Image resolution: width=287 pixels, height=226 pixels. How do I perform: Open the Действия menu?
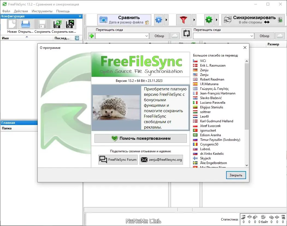tap(21, 11)
